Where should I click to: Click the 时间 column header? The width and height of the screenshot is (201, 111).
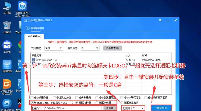(x=145, y=56)
